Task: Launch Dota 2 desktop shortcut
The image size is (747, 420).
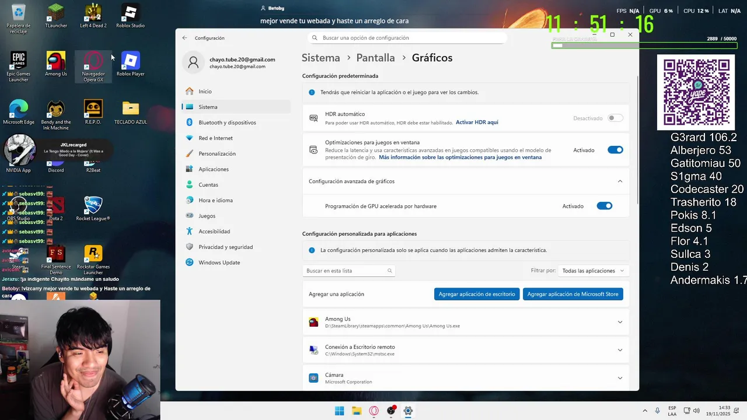Action: (x=56, y=209)
